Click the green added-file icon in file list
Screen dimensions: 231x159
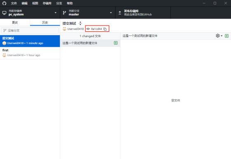tap(116, 43)
